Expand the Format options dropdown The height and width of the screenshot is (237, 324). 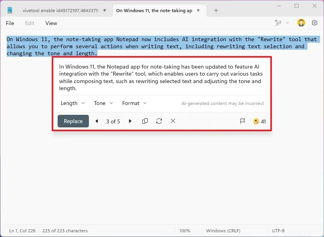pyautogui.click(x=134, y=103)
